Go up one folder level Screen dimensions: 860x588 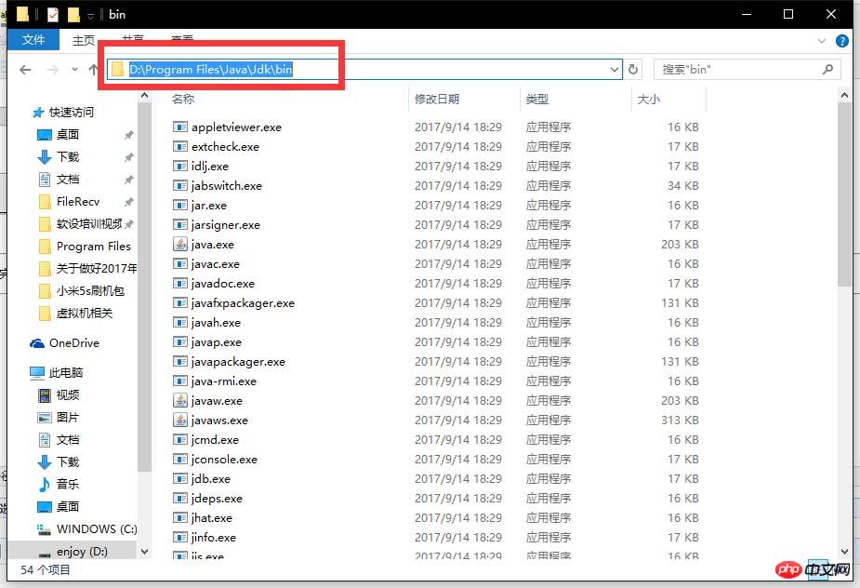click(93, 70)
